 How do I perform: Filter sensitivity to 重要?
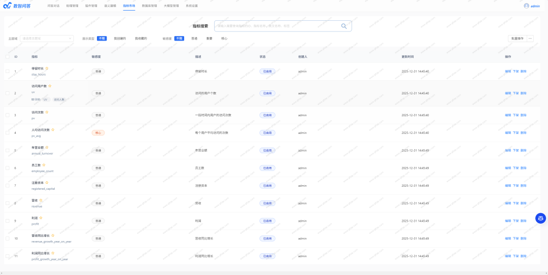[x=210, y=39]
